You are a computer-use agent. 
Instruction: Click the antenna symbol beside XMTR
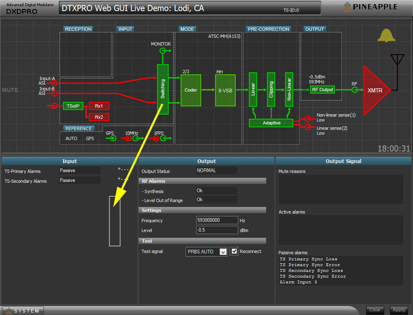point(397,61)
